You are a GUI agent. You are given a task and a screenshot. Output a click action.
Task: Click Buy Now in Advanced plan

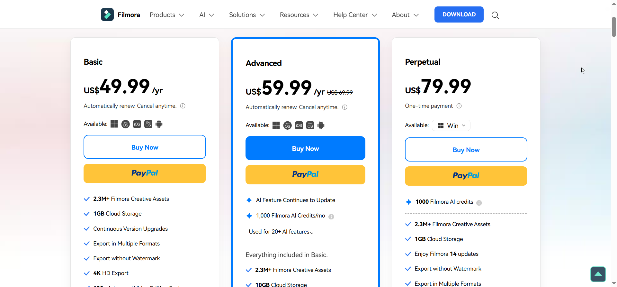tap(305, 148)
